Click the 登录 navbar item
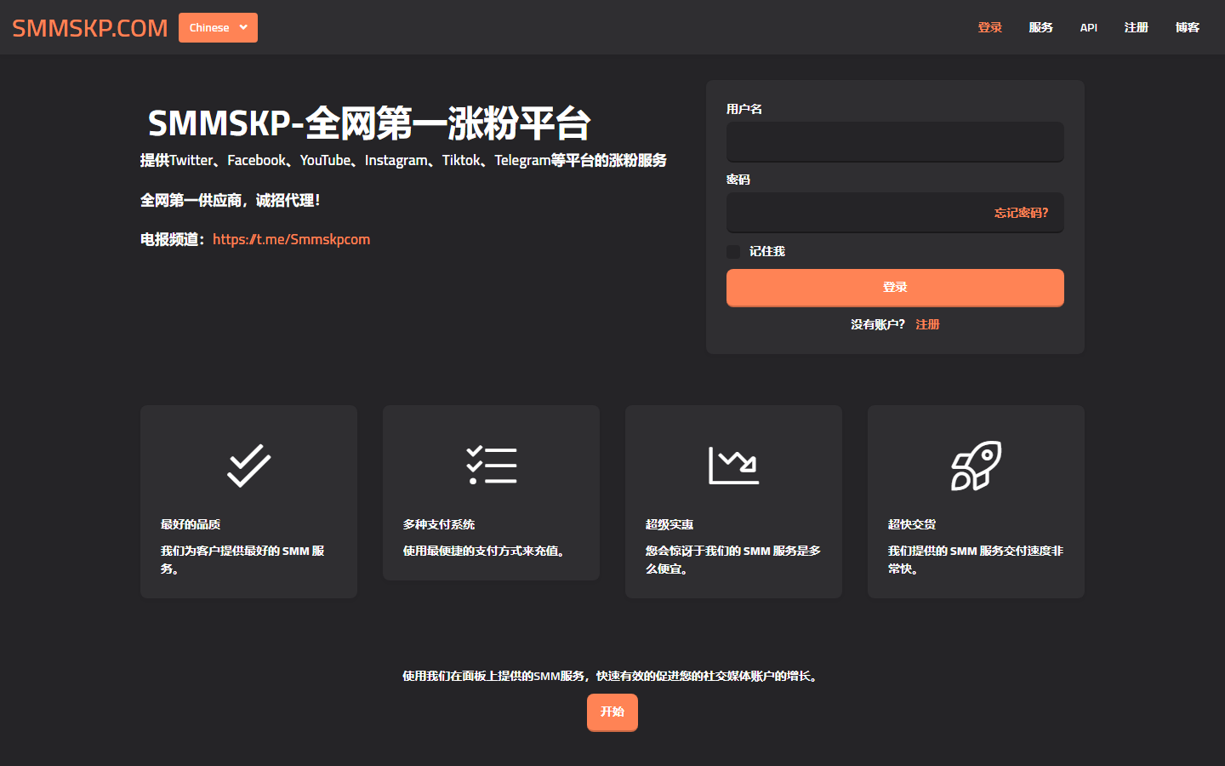Screen dimensions: 1225x766 (989, 26)
